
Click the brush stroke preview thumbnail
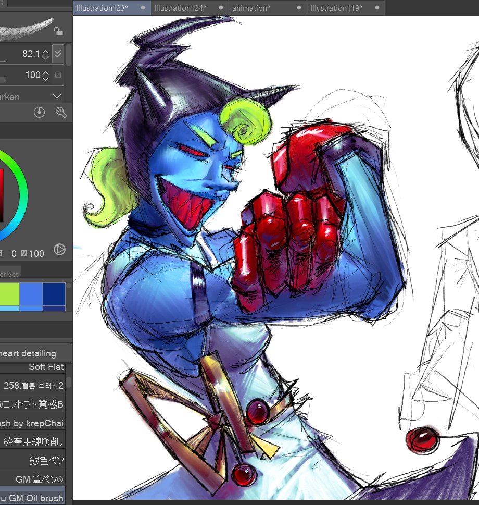click(27, 29)
